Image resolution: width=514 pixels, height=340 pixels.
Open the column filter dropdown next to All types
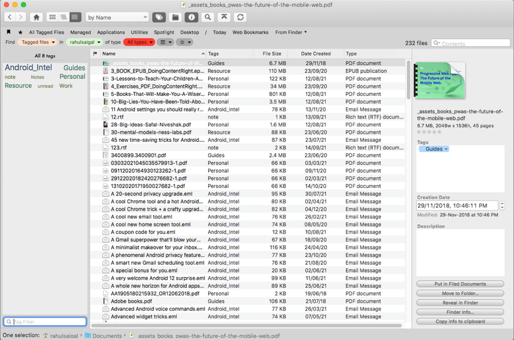(166, 42)
